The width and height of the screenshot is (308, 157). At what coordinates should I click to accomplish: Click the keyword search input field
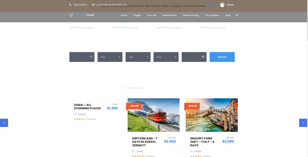pyautogui.click(x=80, y=57)
